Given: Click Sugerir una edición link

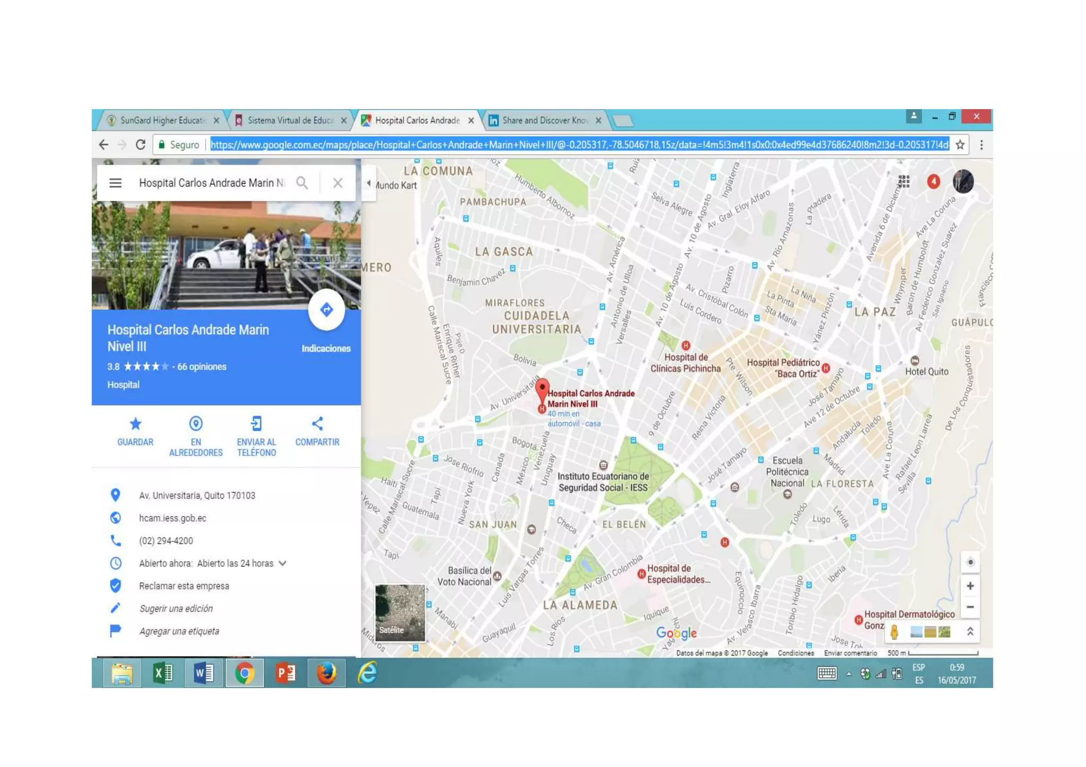Looking at the screenshot, I should [x=176, y=609].
